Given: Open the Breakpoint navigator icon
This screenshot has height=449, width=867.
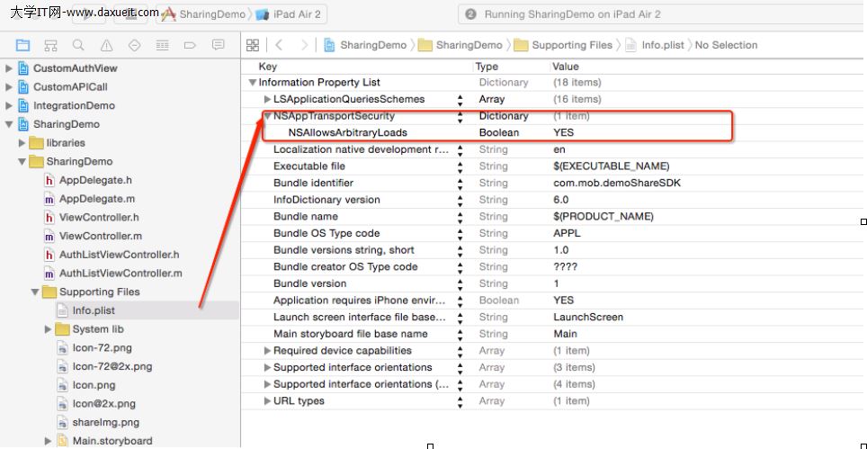Looking at the screenshot, I should [x=190, y=45].
